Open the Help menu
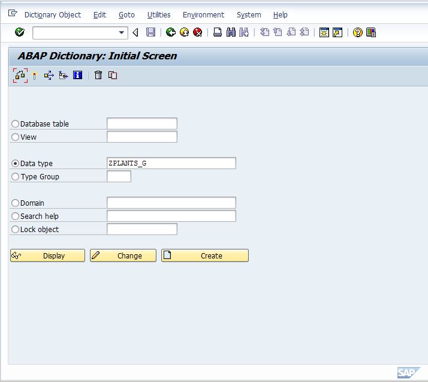Viewport: 428px width, 382px height. (281, 15)
